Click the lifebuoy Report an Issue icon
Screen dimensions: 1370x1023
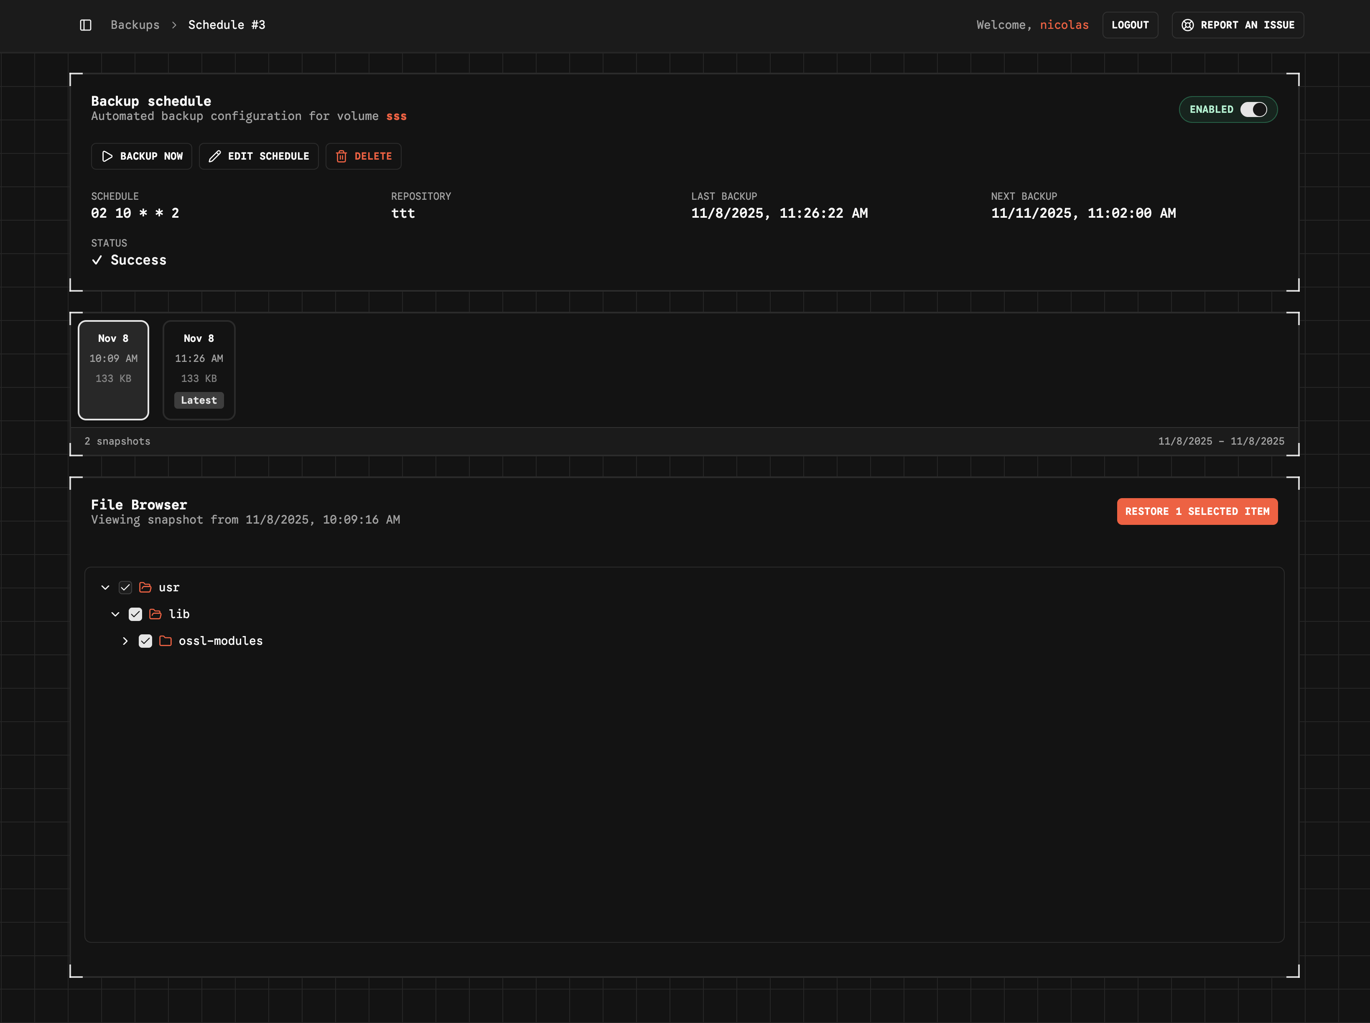(1187, 25)
